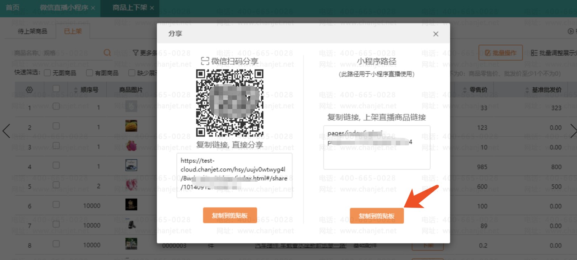Select the checkbox for row 4

[56, 165]
